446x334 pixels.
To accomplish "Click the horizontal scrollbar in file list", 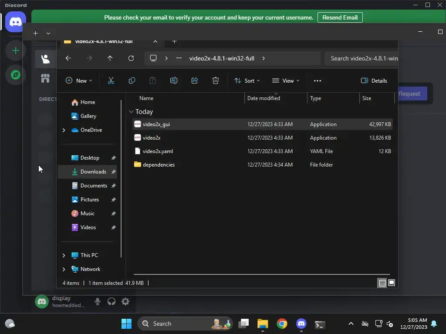I will [x=262, y=274].
